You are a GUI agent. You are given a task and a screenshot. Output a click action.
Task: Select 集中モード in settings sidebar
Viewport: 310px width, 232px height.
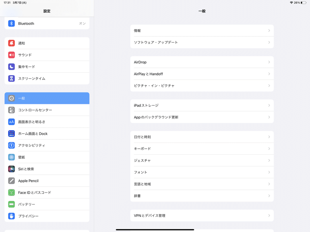(x=47, y=67)
